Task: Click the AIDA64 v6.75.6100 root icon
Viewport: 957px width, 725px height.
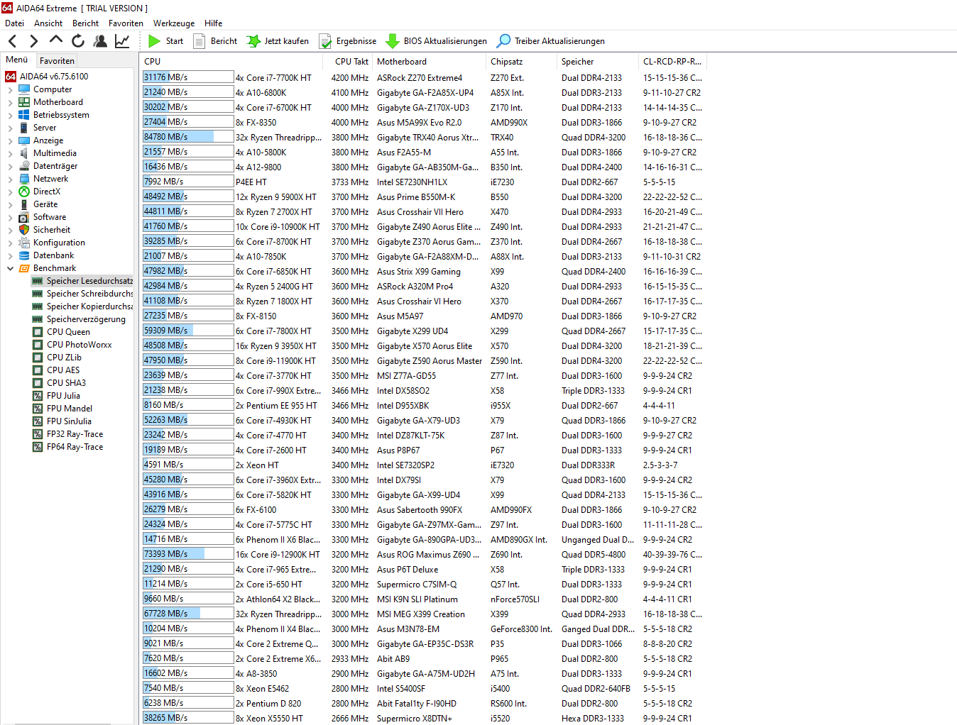Action: (11, 77)
